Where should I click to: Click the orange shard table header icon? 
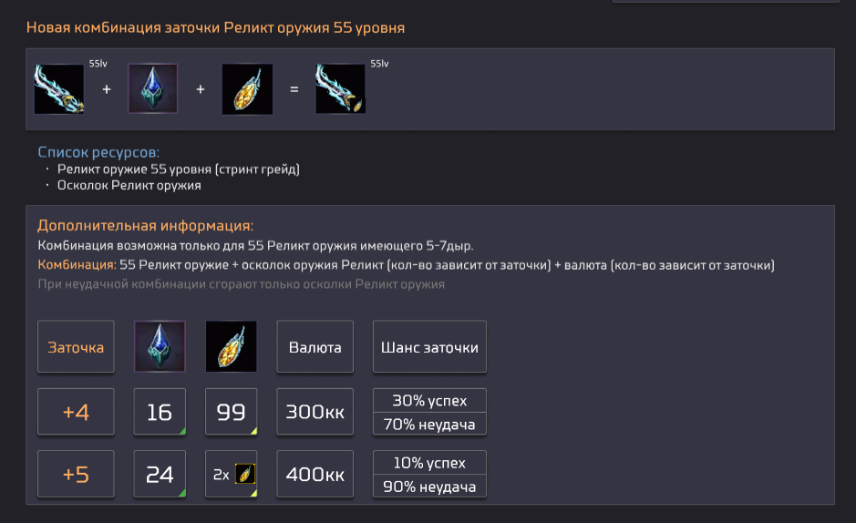click(x=231, y=346)
